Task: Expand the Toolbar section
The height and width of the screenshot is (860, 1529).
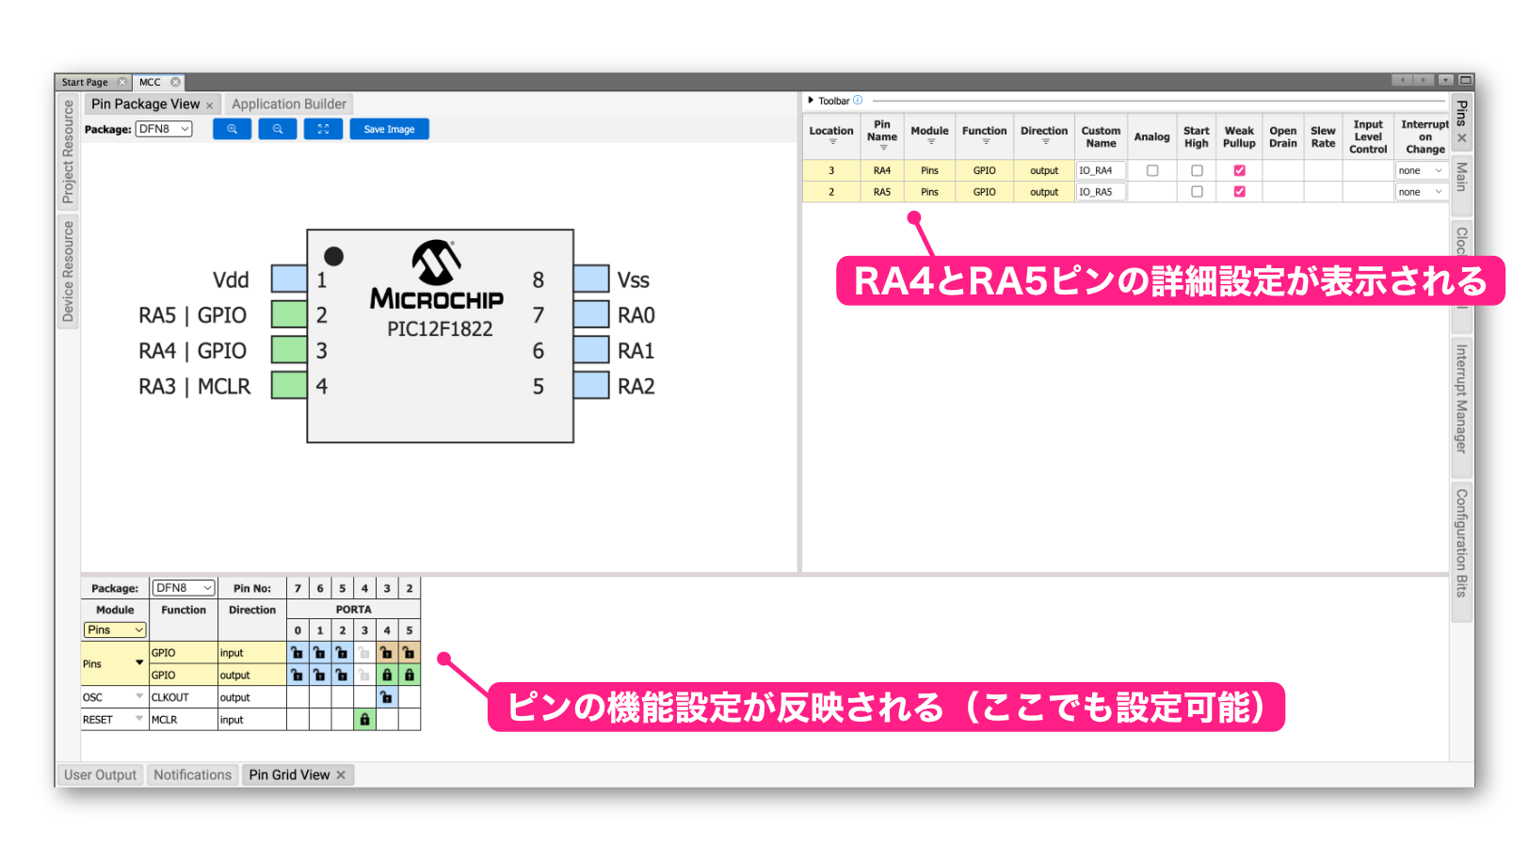Action: pos(811,100)
